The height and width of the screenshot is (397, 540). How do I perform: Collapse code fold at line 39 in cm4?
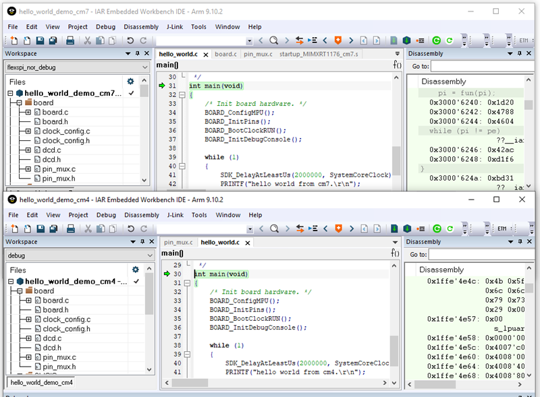(187, 355)
